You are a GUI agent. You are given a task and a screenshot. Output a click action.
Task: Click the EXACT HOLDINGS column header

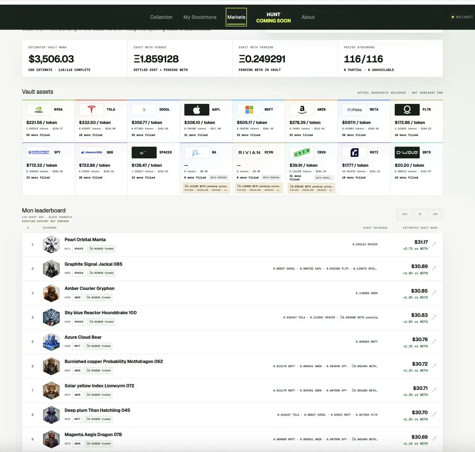(x=375, y=228)
